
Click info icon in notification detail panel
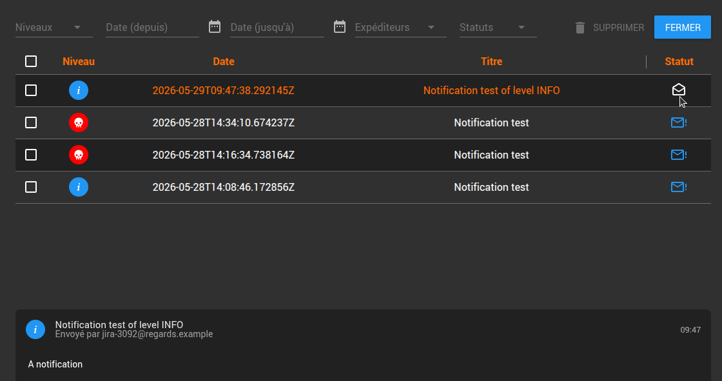coord(35,329)
